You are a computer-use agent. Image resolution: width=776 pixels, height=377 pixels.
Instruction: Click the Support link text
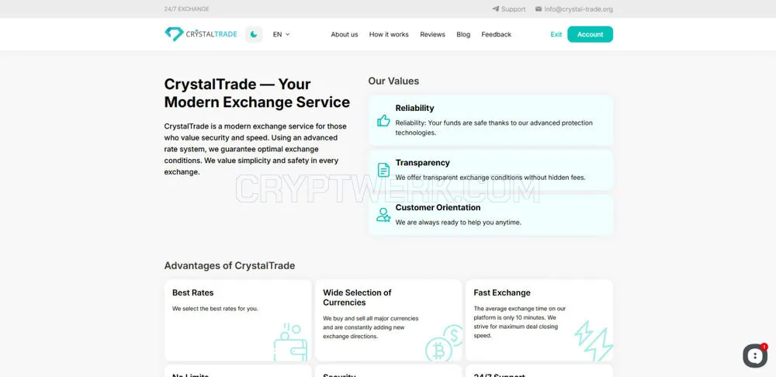click(x=513, y=9)
